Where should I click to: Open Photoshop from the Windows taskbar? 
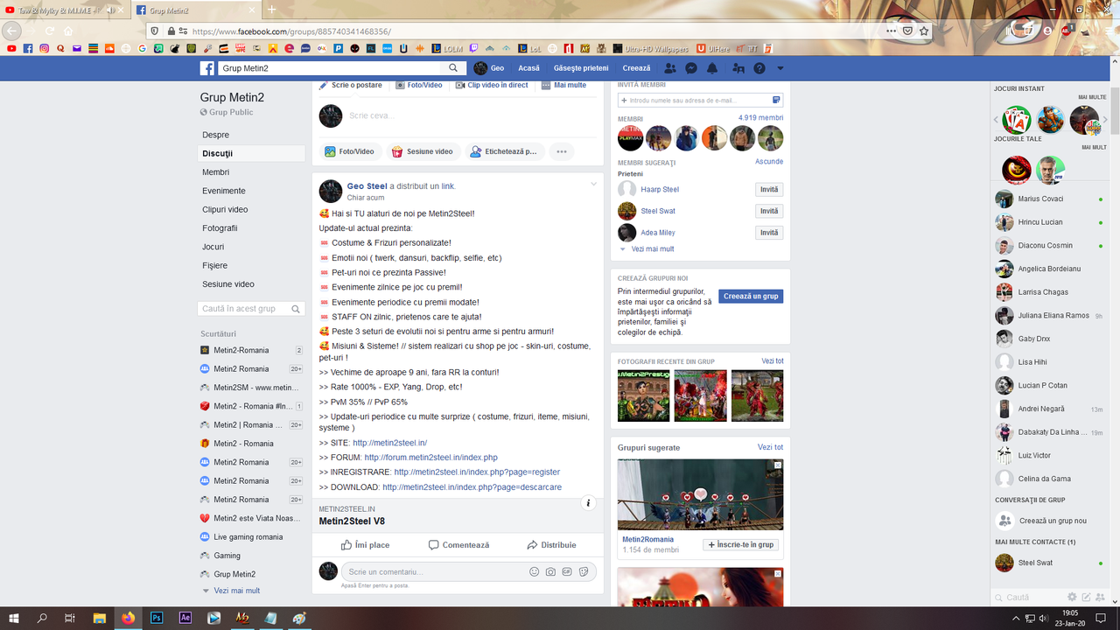click(157, 618)
